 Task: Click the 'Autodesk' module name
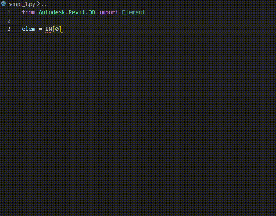click(x=52, y=12)
